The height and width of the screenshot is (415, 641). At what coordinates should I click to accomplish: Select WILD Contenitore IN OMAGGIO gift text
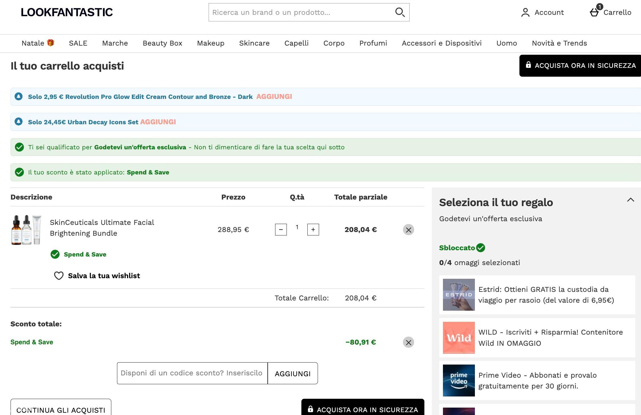coord(551,338)
